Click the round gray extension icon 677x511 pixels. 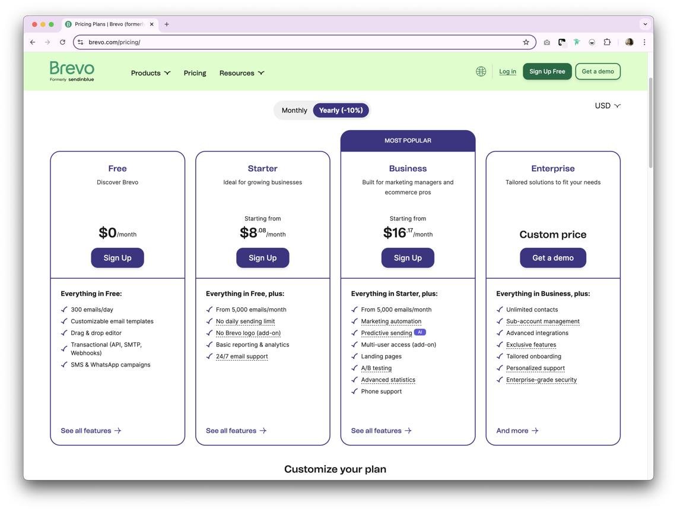tap(592, 42)
